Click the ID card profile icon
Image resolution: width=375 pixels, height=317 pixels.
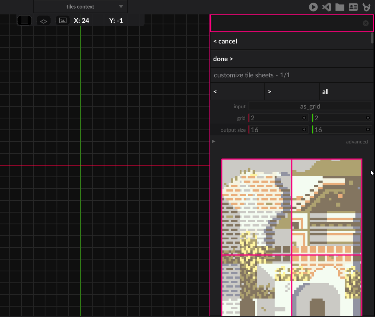(x=353, y=7)
